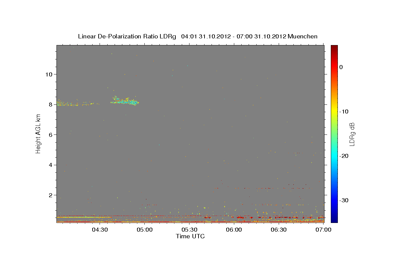The height and width of the screenshot is (267, 401).
Task: Click the "LDRg dB" colorbar label
Action: pos(352,134)
